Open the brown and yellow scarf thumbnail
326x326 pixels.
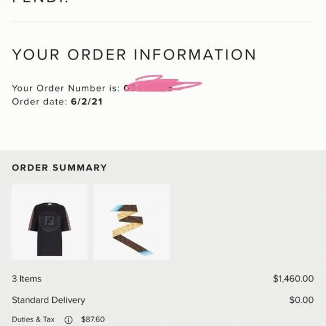132,222
